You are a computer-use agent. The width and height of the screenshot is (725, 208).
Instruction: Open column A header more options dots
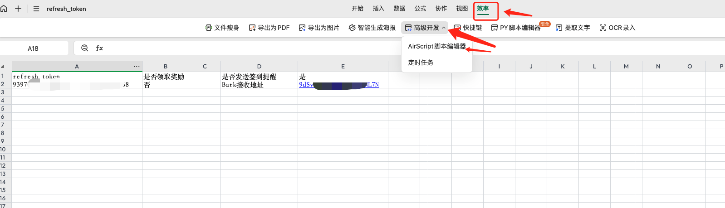coord(137,66)
